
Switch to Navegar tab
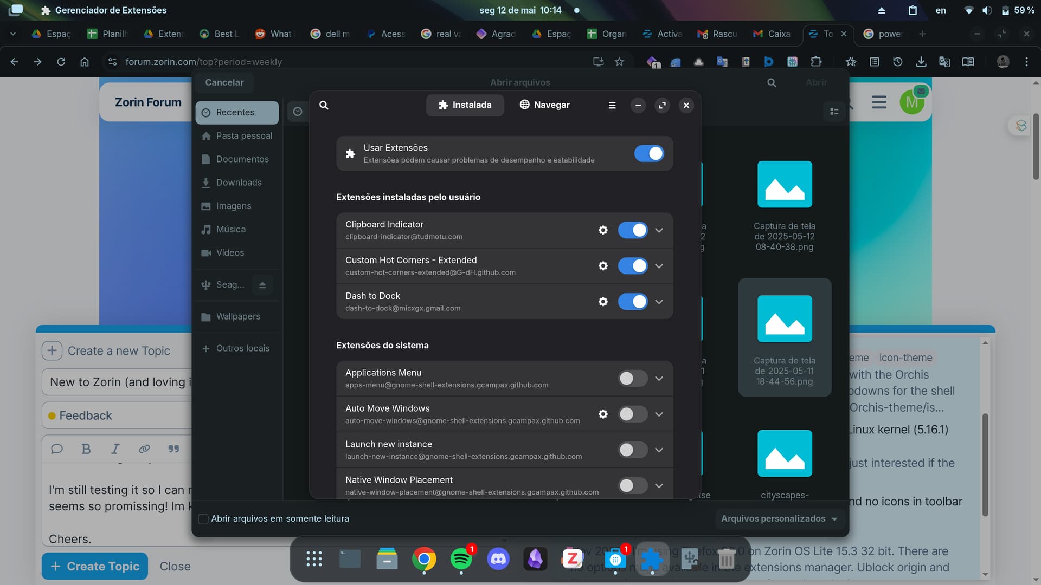pos(544,105)
